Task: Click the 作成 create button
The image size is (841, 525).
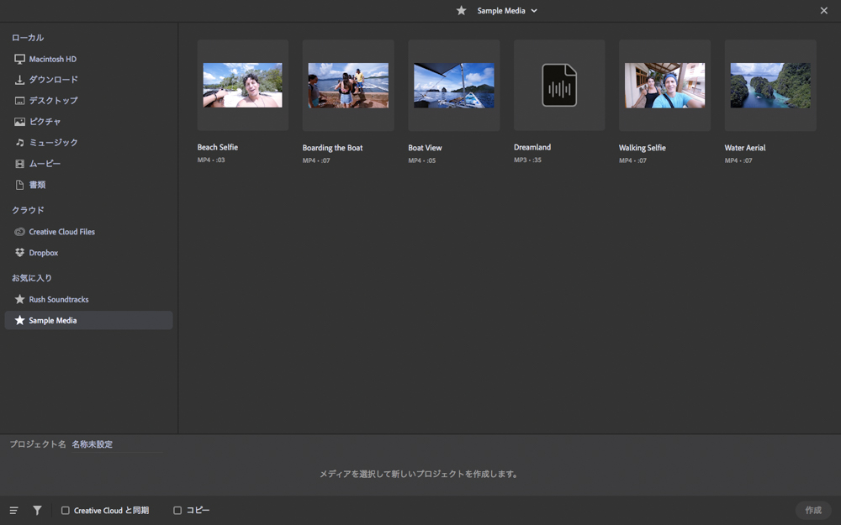Action: coord(813,511)
